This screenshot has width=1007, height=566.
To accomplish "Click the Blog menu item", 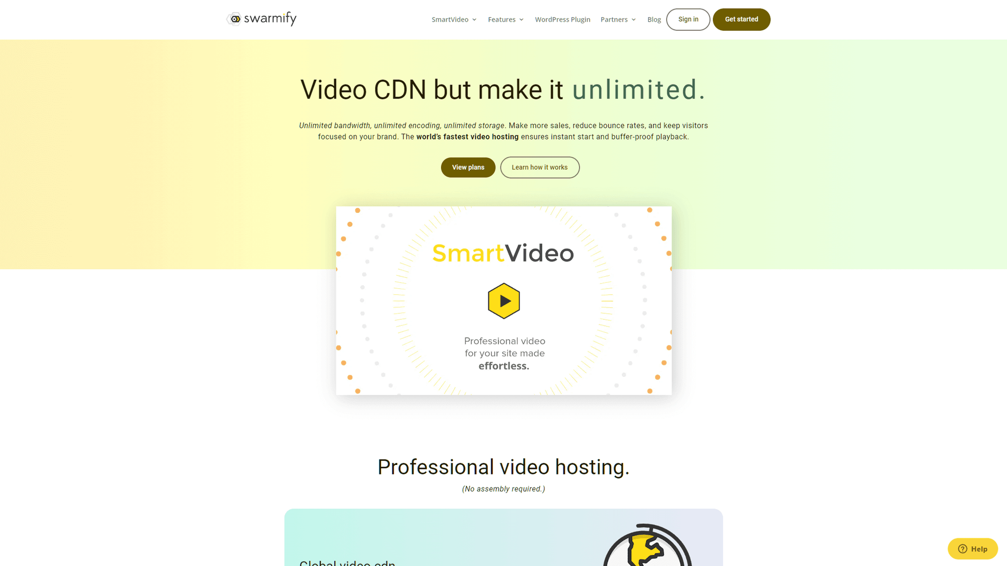I will click(653, 19).
